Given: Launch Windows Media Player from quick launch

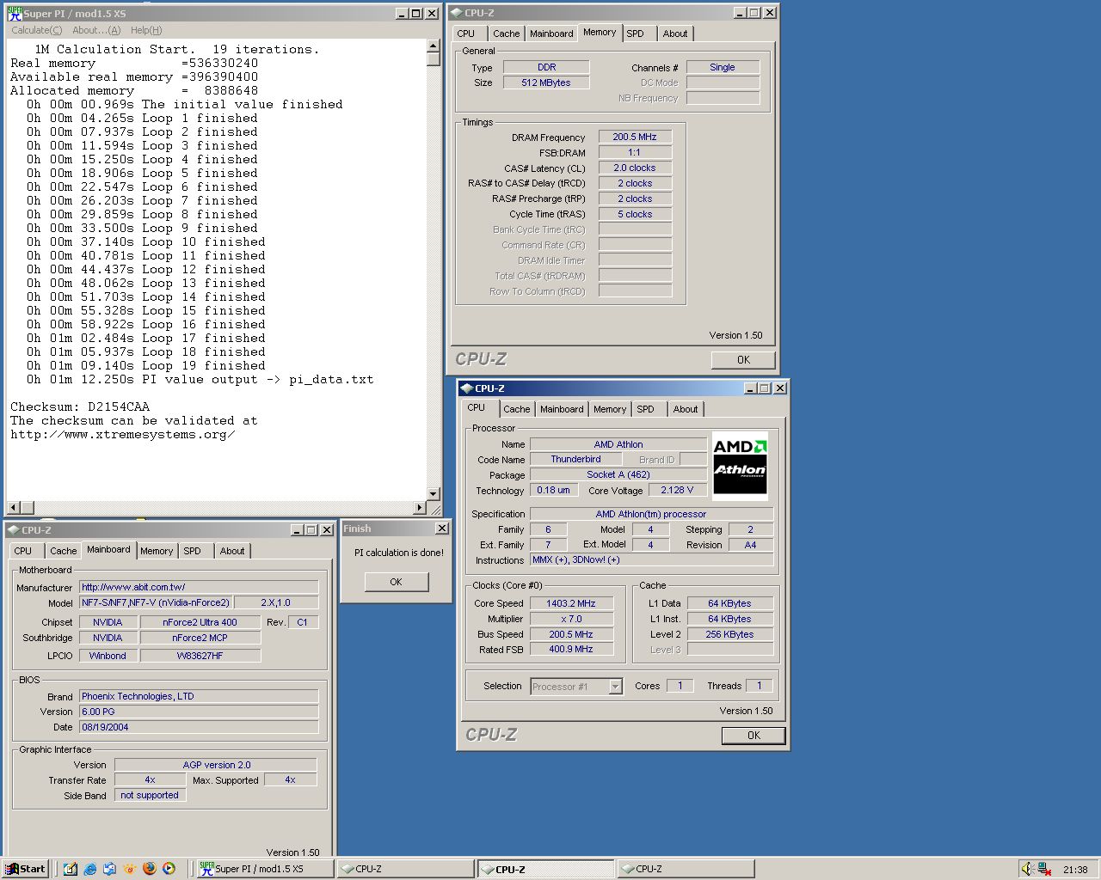Looking at the screenshot, I should (169, 869).
